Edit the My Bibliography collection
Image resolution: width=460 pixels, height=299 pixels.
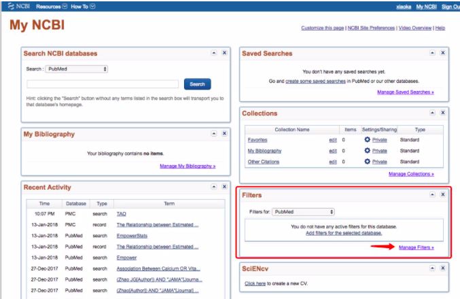[333, 151]
